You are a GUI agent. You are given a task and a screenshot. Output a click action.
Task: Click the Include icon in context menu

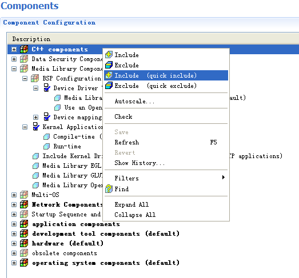pyautogui.click(x=109, y=55)
